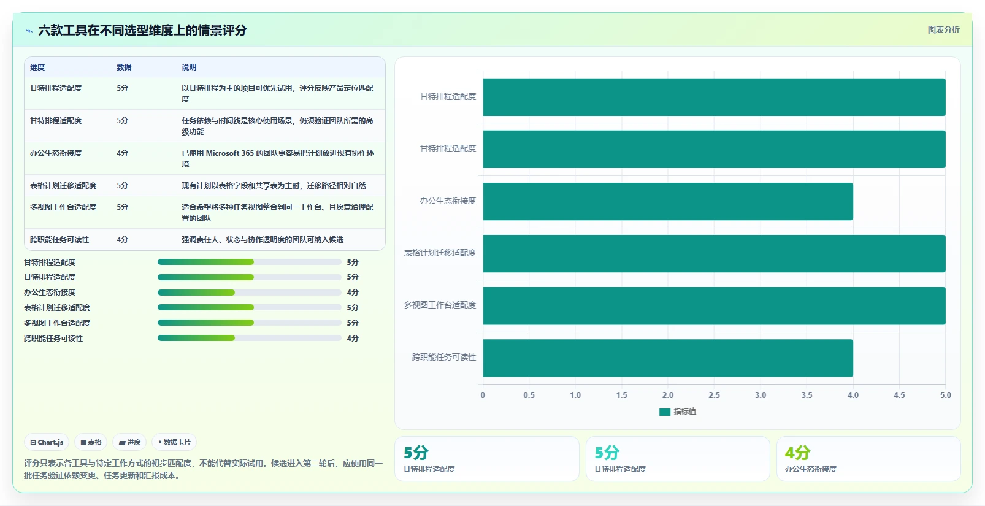Click the 数据卡片 chip
This screenshot has height=506, width=985.
(x=174, y=442)
